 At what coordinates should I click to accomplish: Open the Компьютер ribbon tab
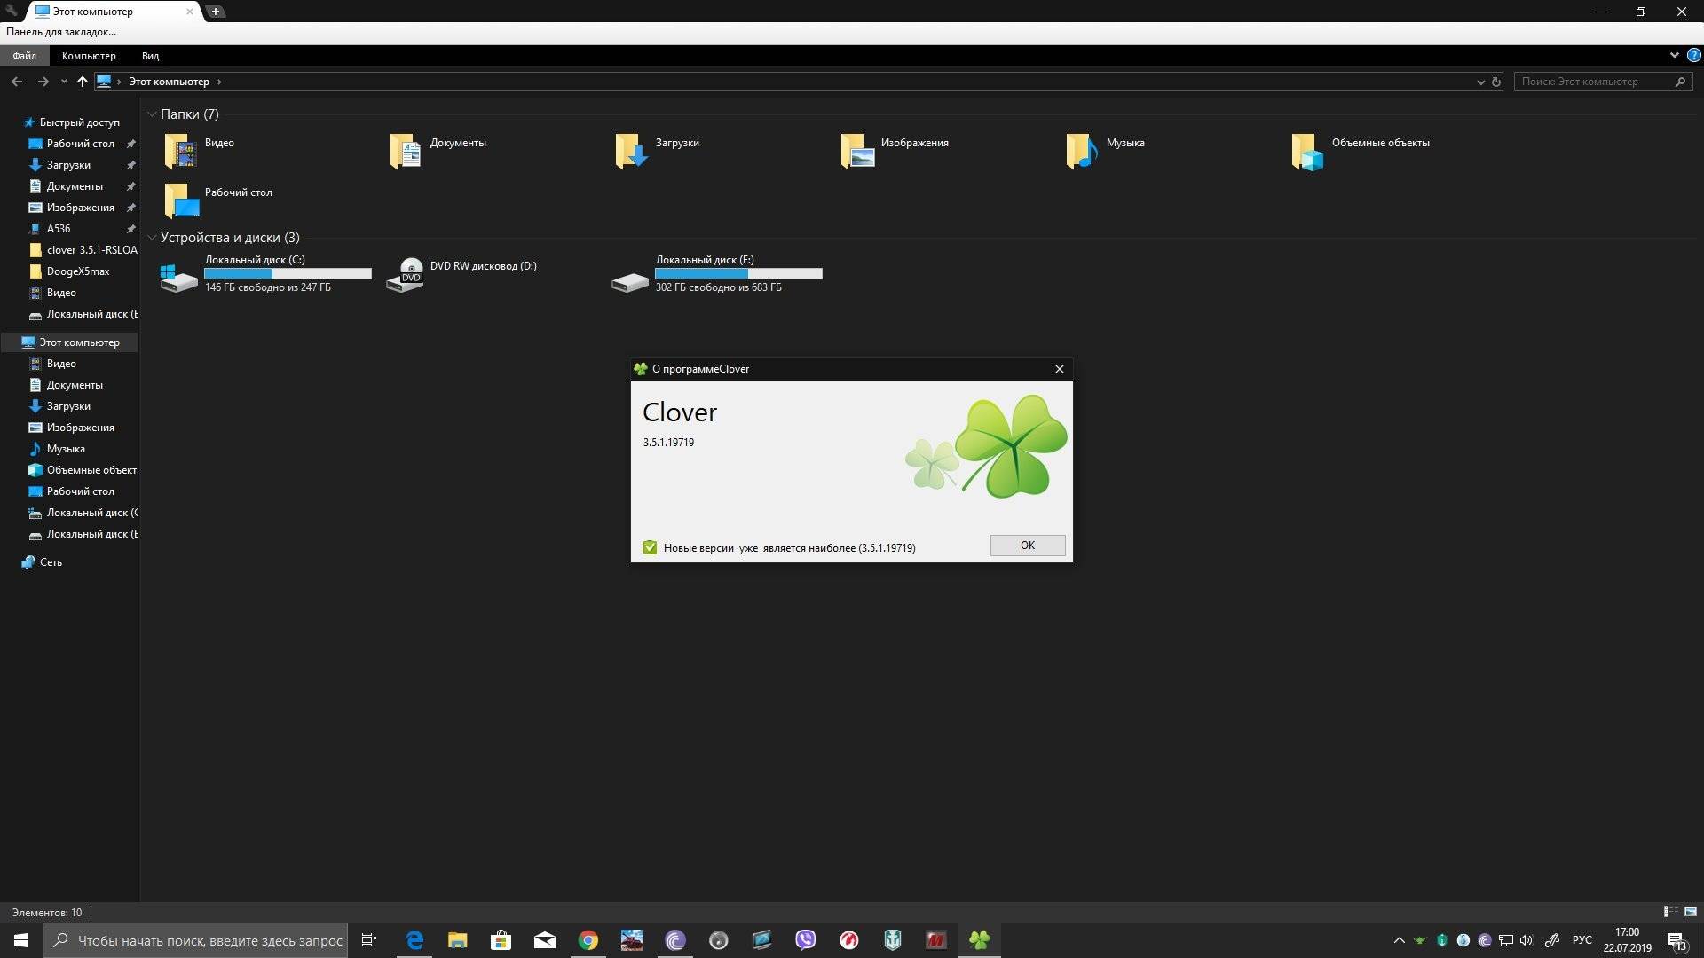(89, 56)
